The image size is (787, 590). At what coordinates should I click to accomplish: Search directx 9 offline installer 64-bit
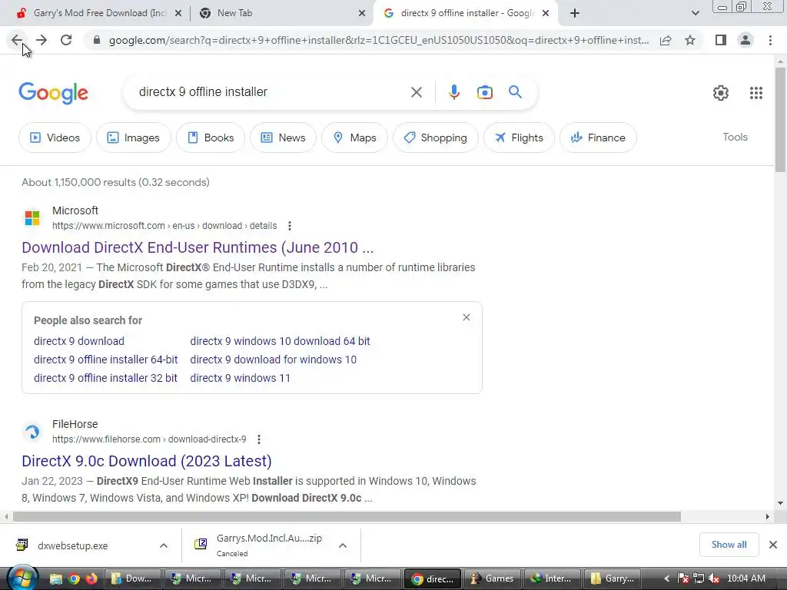(106, 360)
